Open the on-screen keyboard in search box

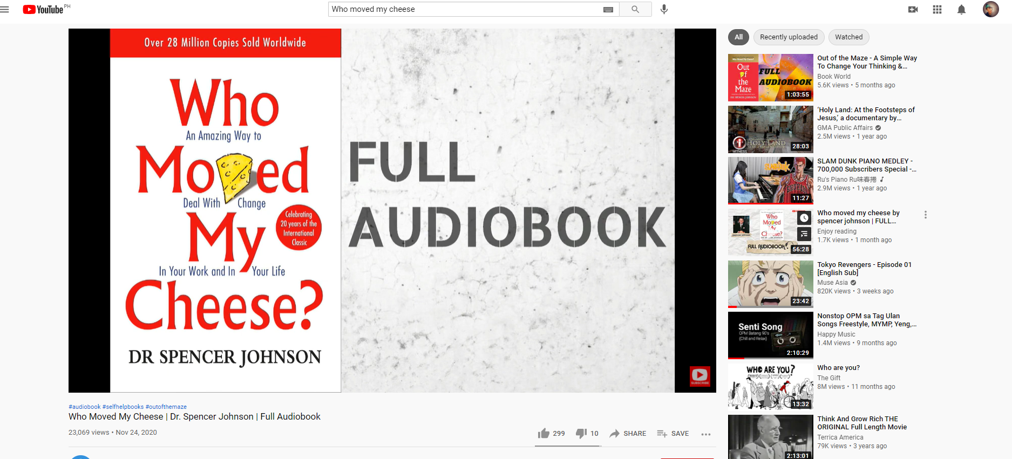pyautogui.click(x=608, y=9)
